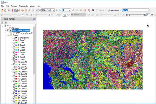
Task: Select the Zoom magnifier tool
Action: [29, 10]
